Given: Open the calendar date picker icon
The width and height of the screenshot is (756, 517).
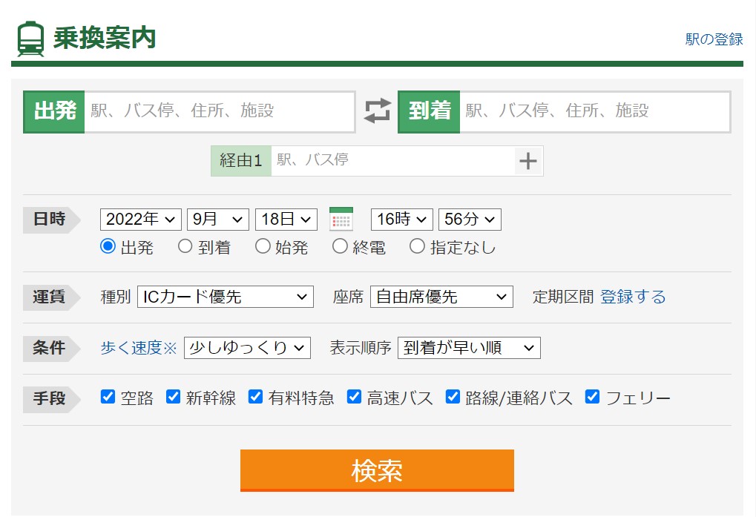Looking at the screenshot, I should point(341,220).
